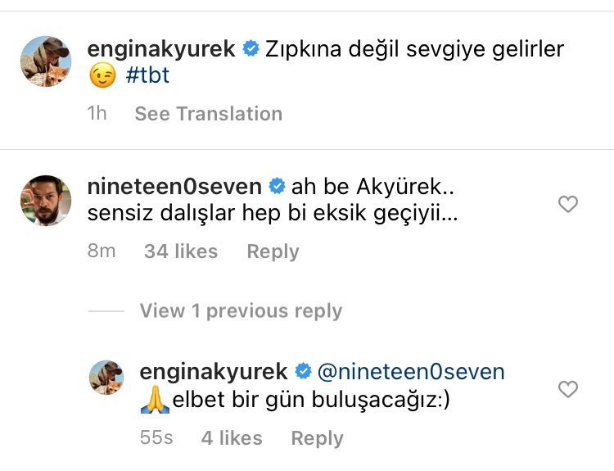
Task: Open the @nineteen0seven mention in the reply
Action: point(410,372)
